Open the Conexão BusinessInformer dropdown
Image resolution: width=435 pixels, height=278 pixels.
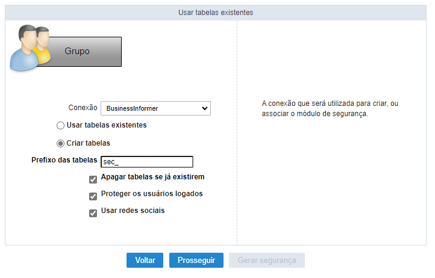click(x=155, y=108)
